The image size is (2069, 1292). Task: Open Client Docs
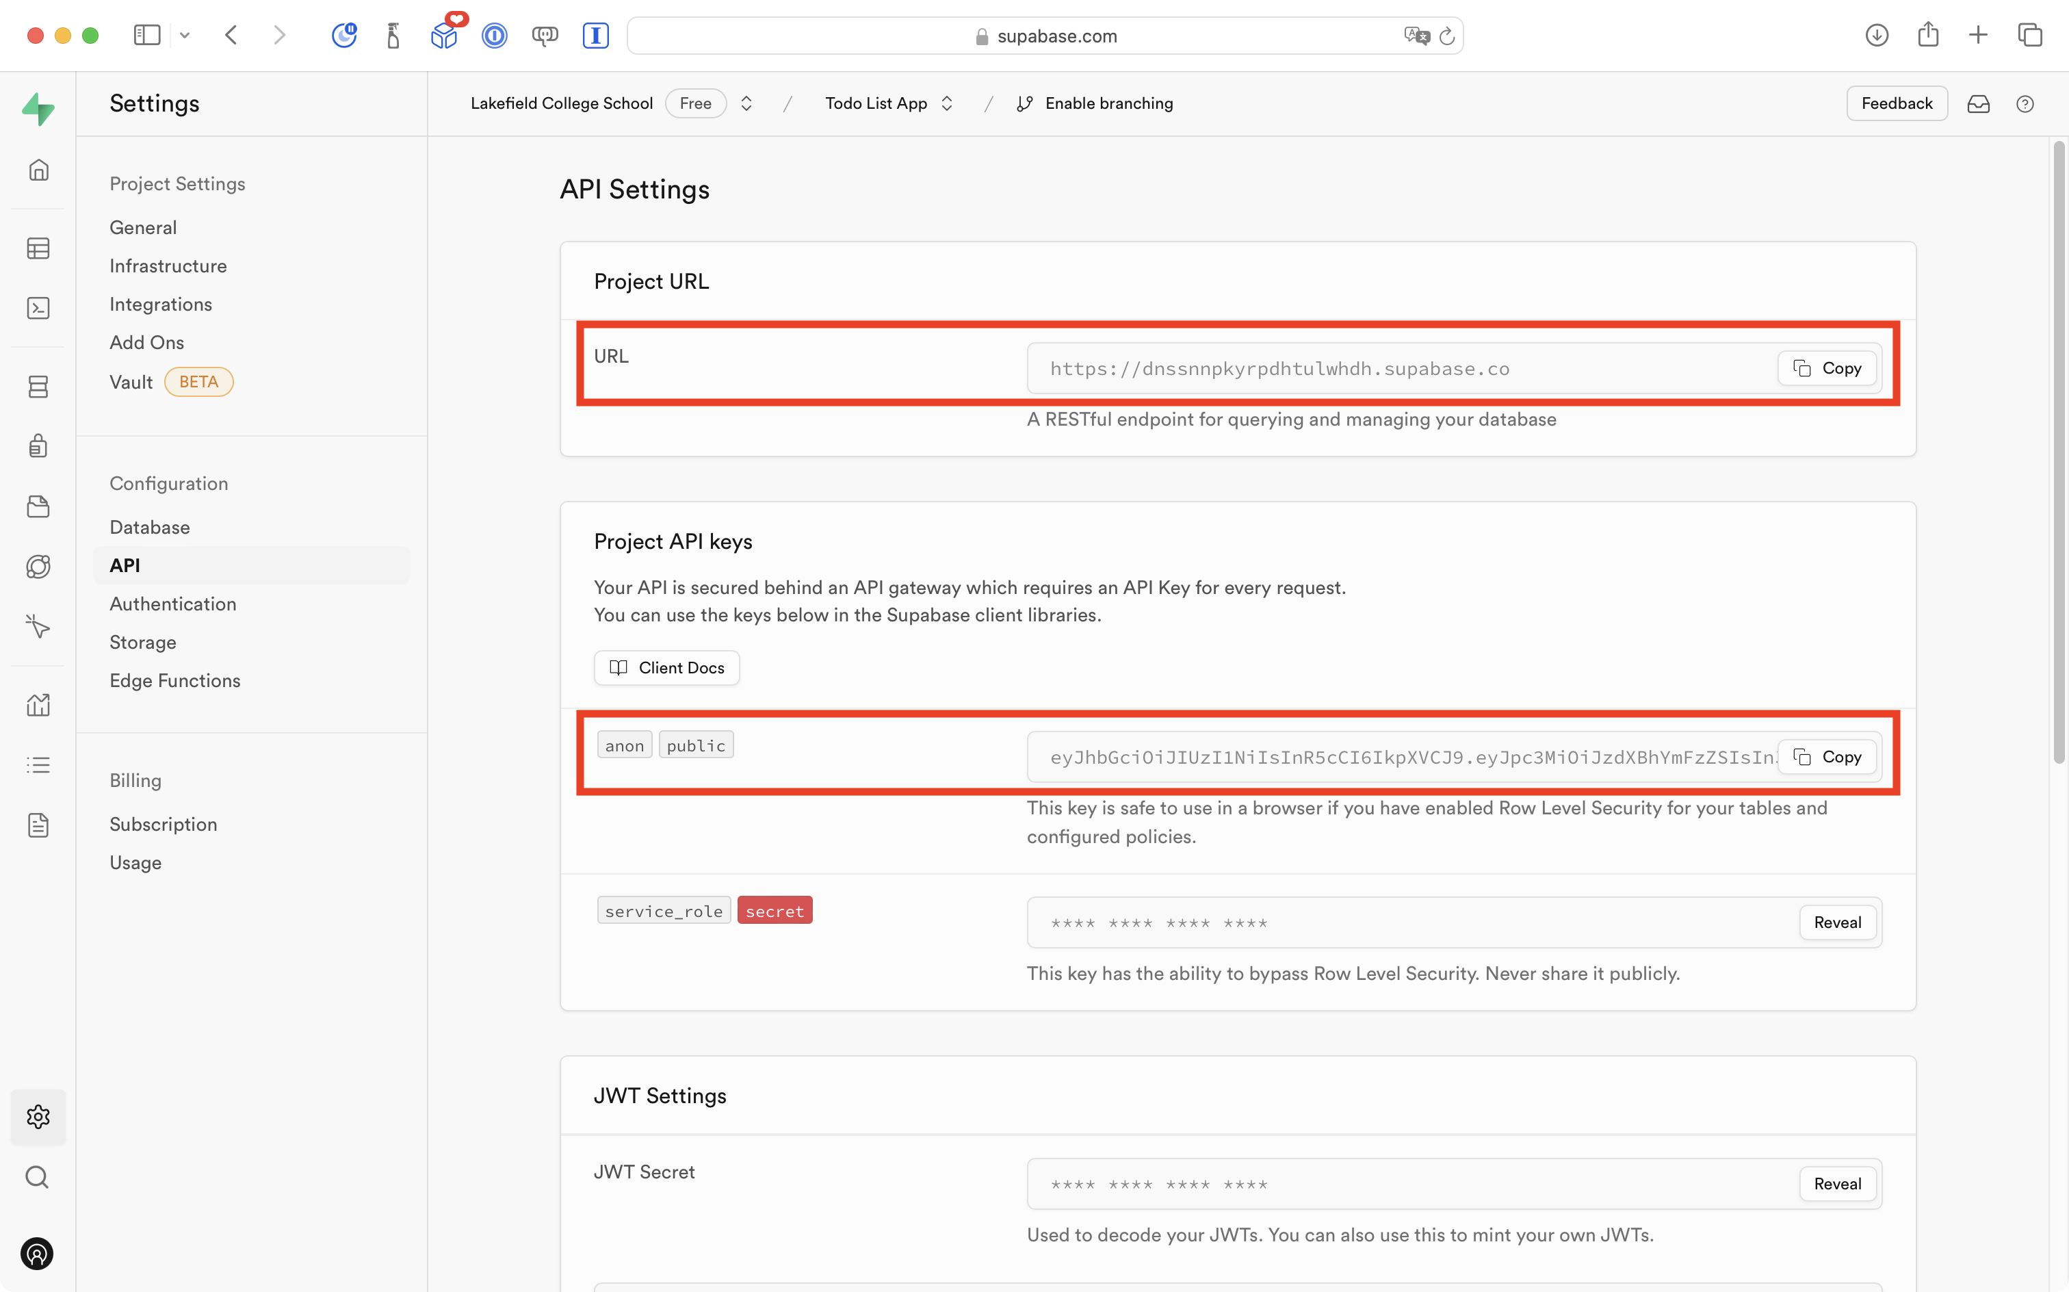666,668
